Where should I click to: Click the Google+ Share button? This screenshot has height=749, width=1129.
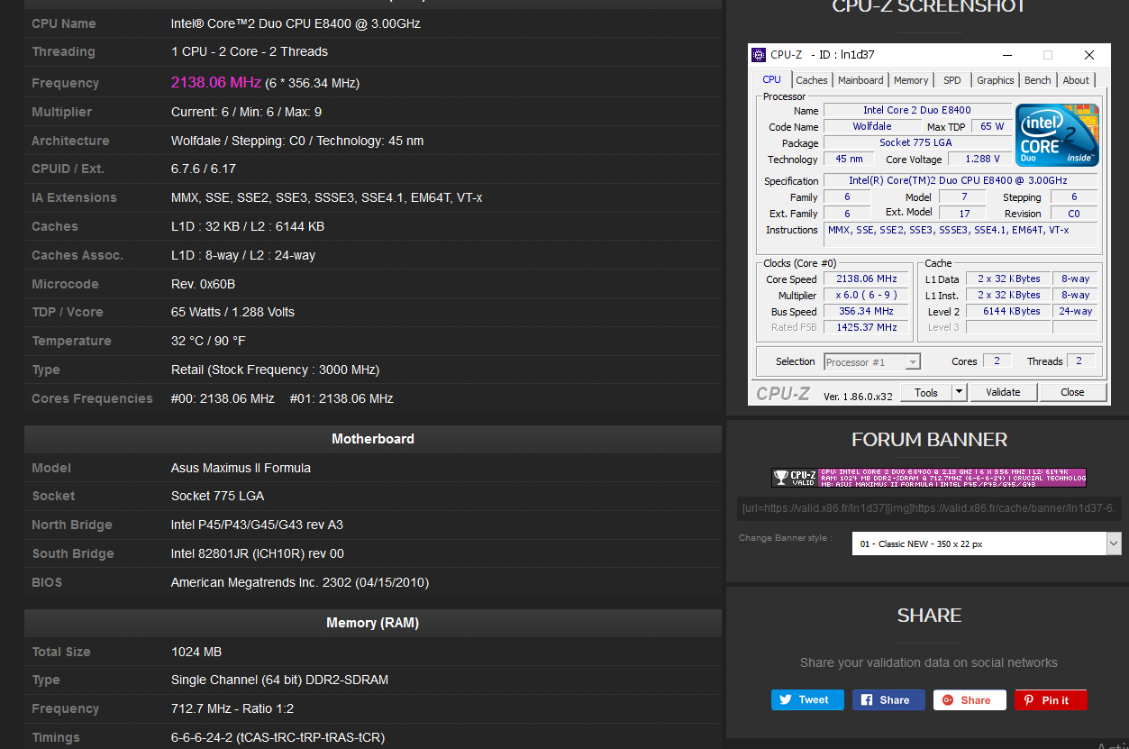pos(970,699)
